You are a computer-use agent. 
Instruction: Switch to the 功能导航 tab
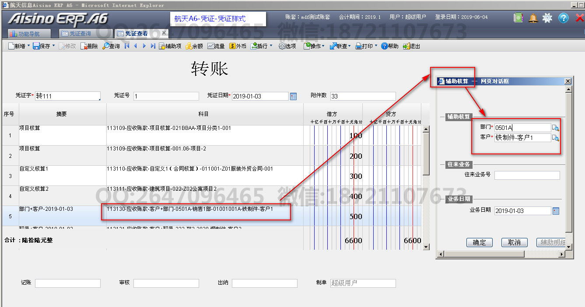(29, 34)
